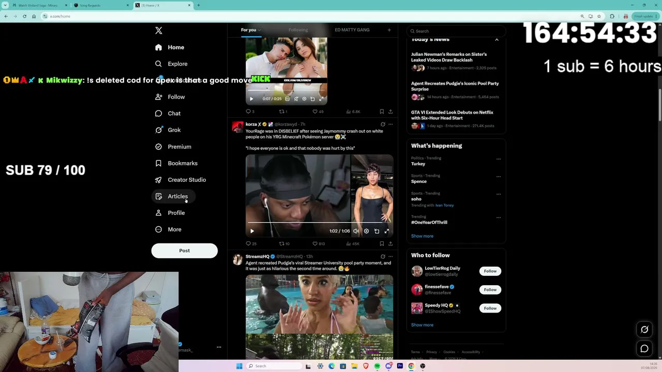Open StreamzHQ's pool party video thumbnail

(320, 317)
